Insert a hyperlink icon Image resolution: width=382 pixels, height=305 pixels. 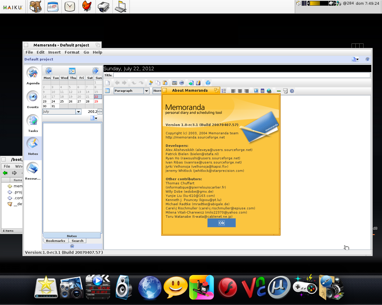point(269,91)
